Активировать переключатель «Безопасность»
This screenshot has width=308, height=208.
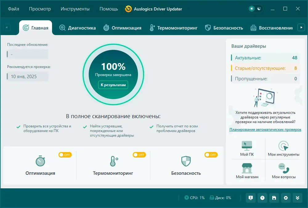pos(211,155)
